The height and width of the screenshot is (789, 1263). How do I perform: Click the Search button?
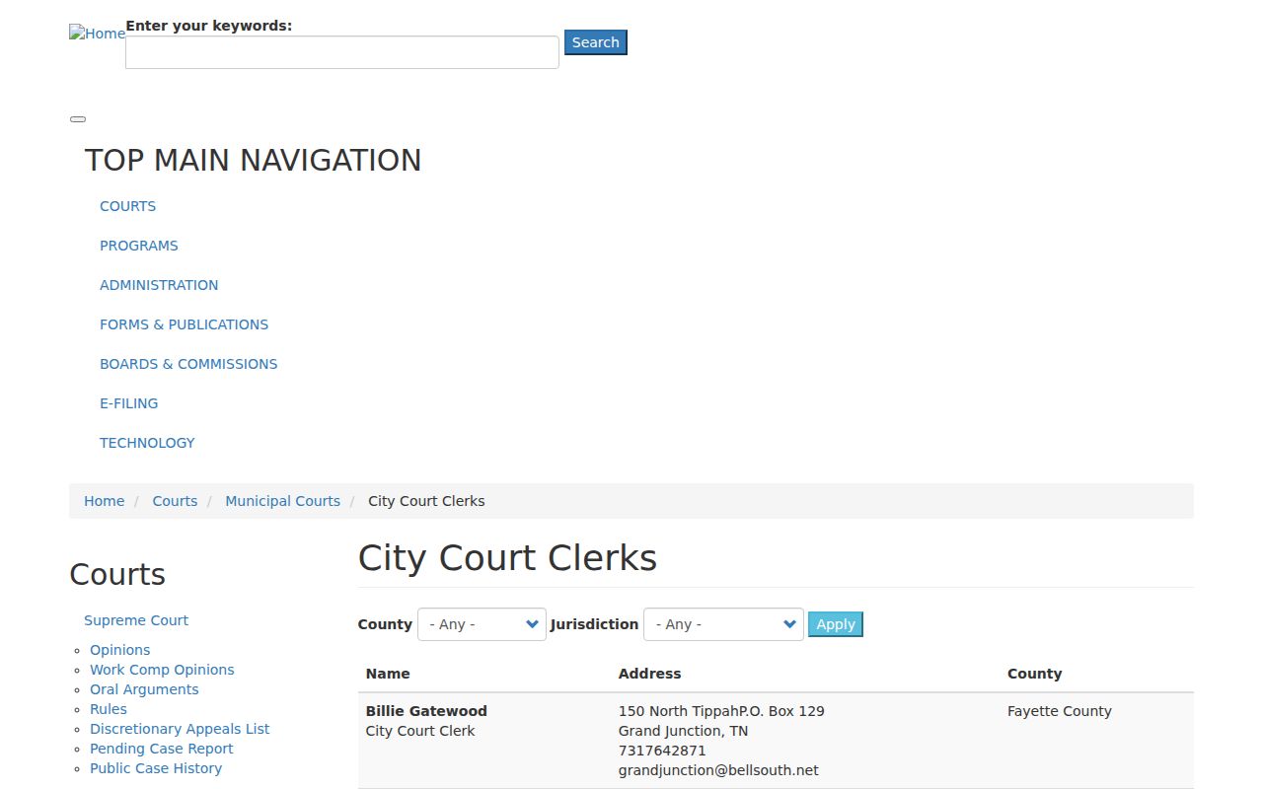point(596,42)
